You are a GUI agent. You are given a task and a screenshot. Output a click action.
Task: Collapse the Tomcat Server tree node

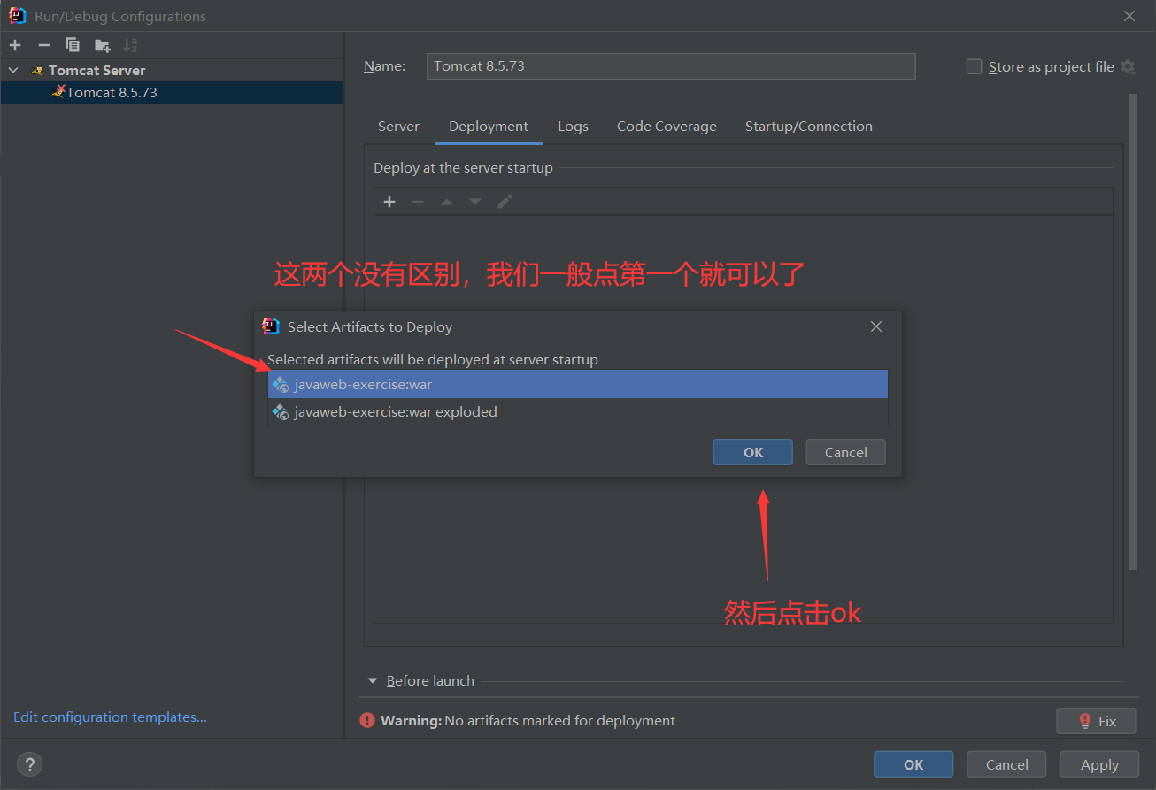point(13,70)
